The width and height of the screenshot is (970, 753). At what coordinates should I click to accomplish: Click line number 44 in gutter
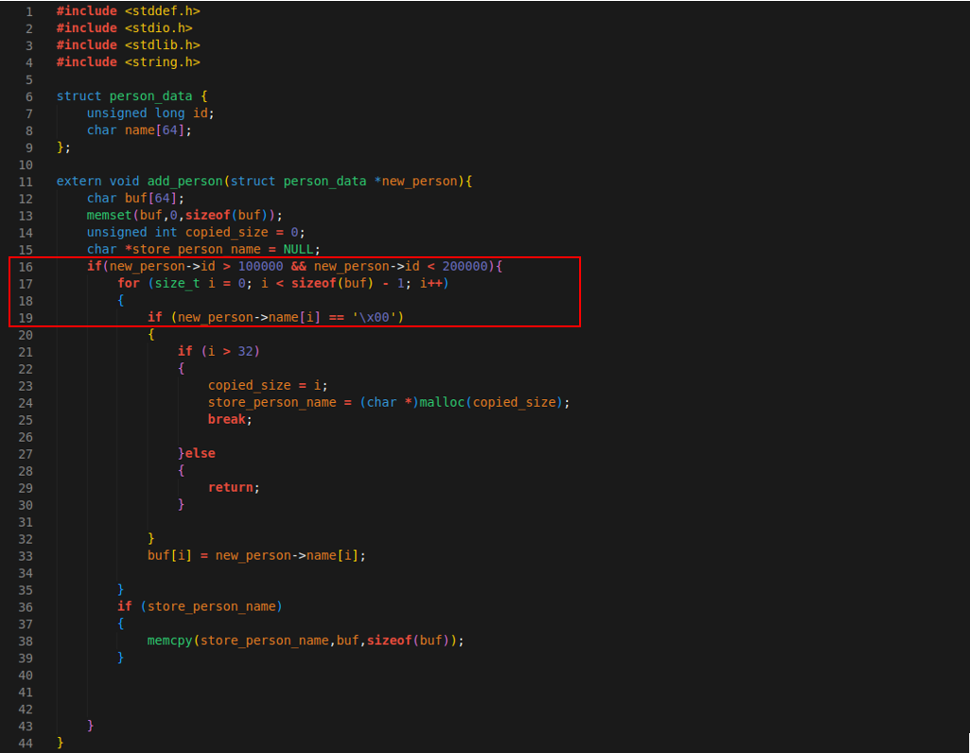(26, 744)
